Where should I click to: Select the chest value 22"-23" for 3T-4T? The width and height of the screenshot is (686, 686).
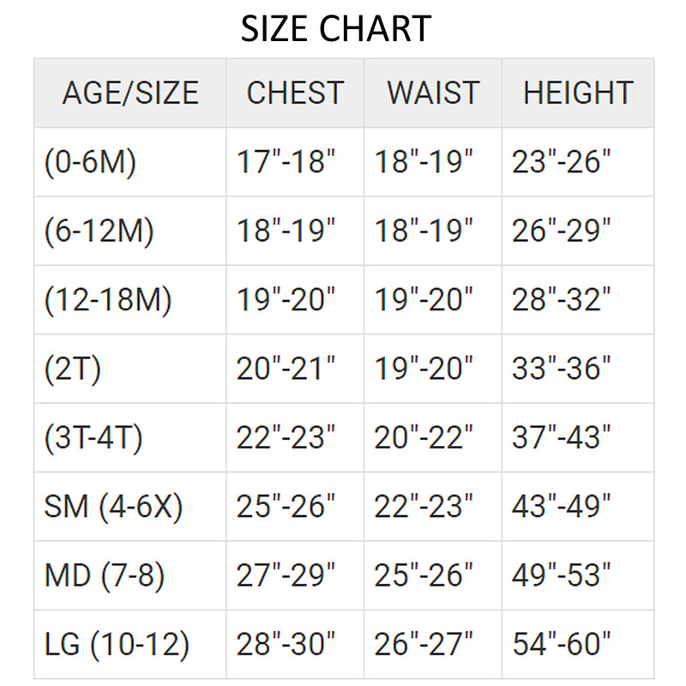[x=286, y=438]
